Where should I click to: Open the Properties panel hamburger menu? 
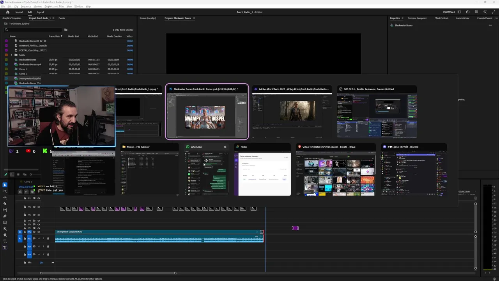coord(403,18)
